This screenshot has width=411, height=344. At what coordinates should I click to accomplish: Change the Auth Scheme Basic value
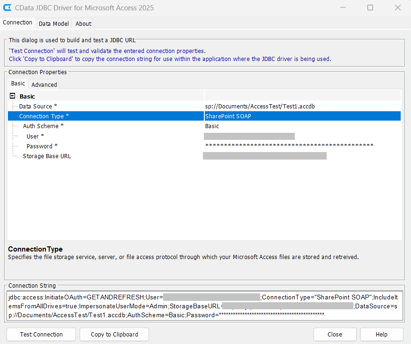(x=302, y=126)
